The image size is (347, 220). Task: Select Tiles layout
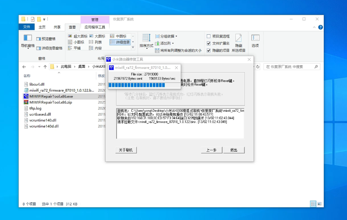(74, 48)
